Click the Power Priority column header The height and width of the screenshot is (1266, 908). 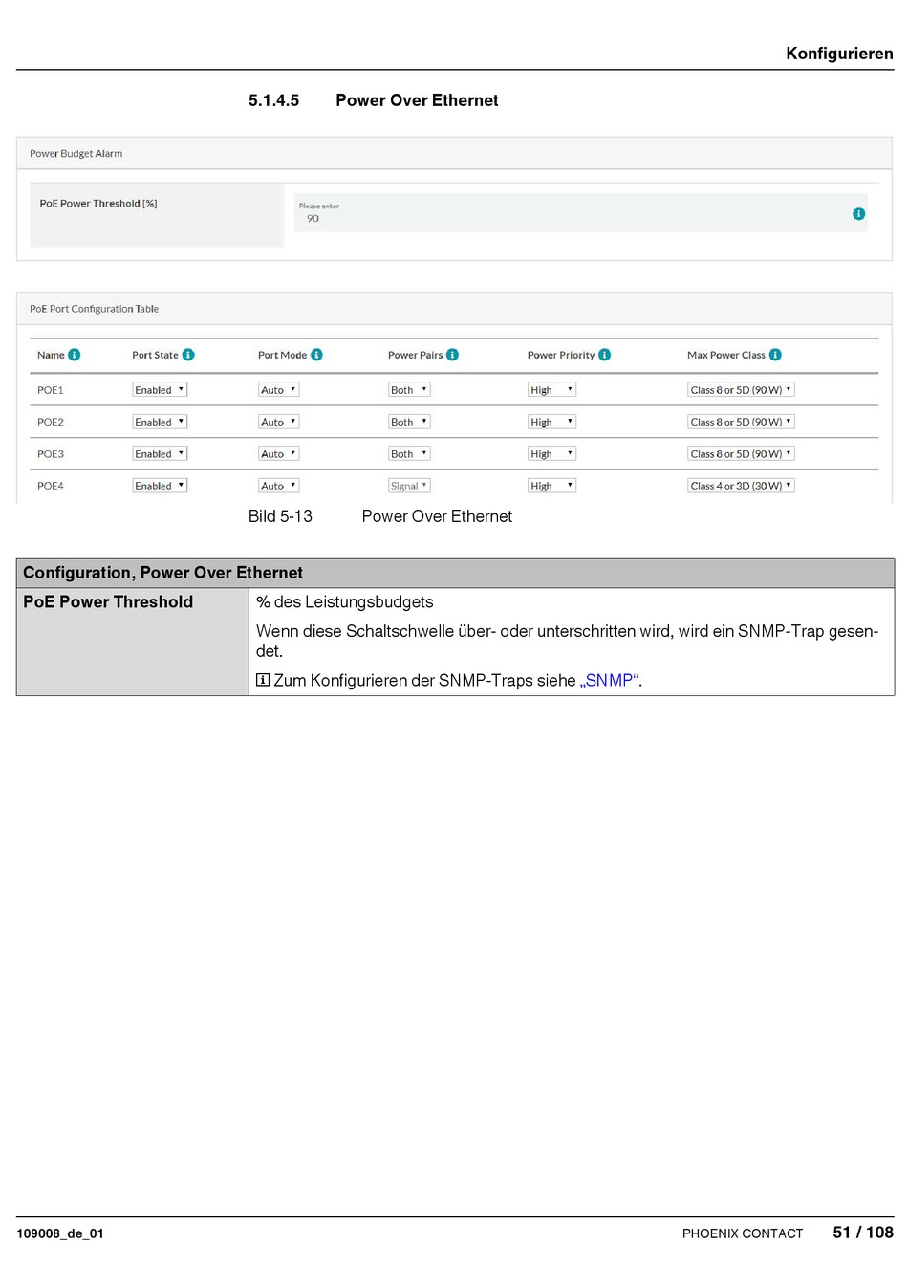(561, 355)
